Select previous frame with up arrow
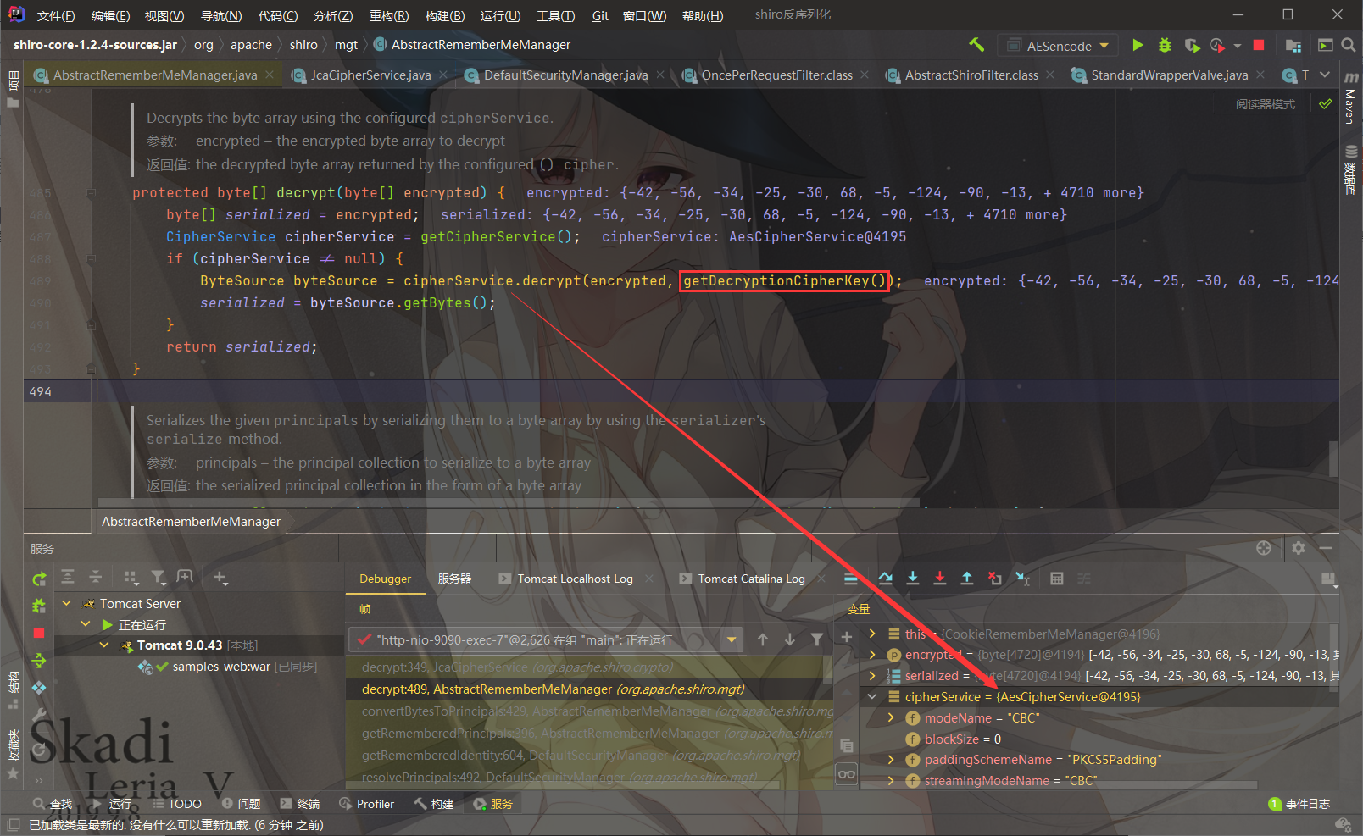 [763, 639]
